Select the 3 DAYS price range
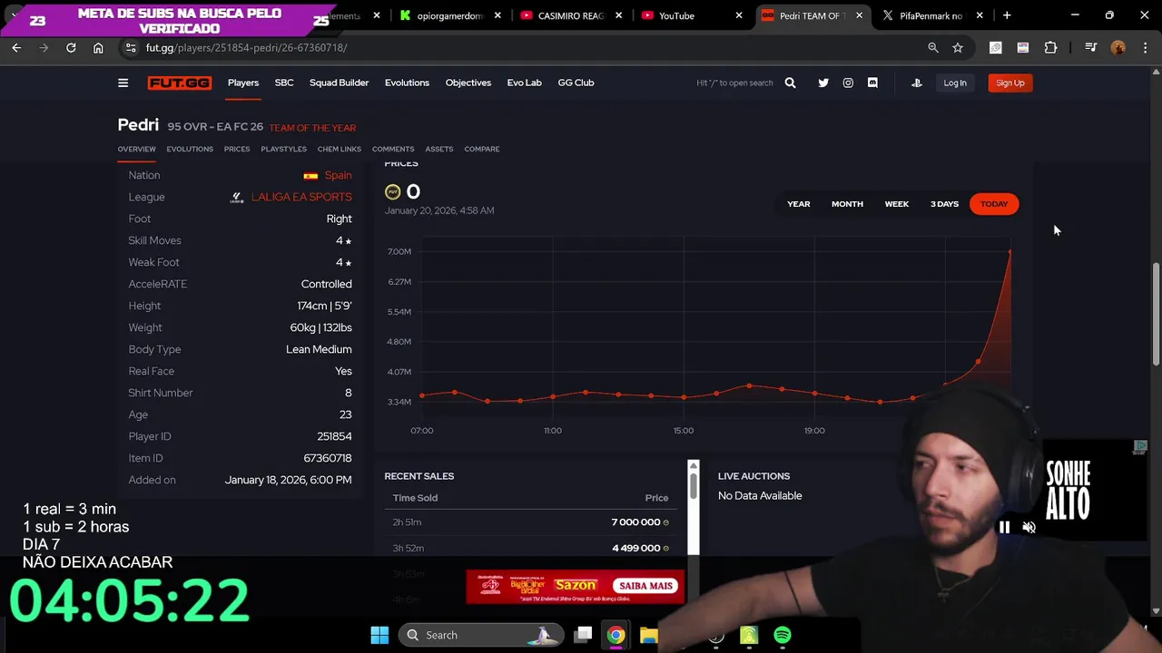 944,204
